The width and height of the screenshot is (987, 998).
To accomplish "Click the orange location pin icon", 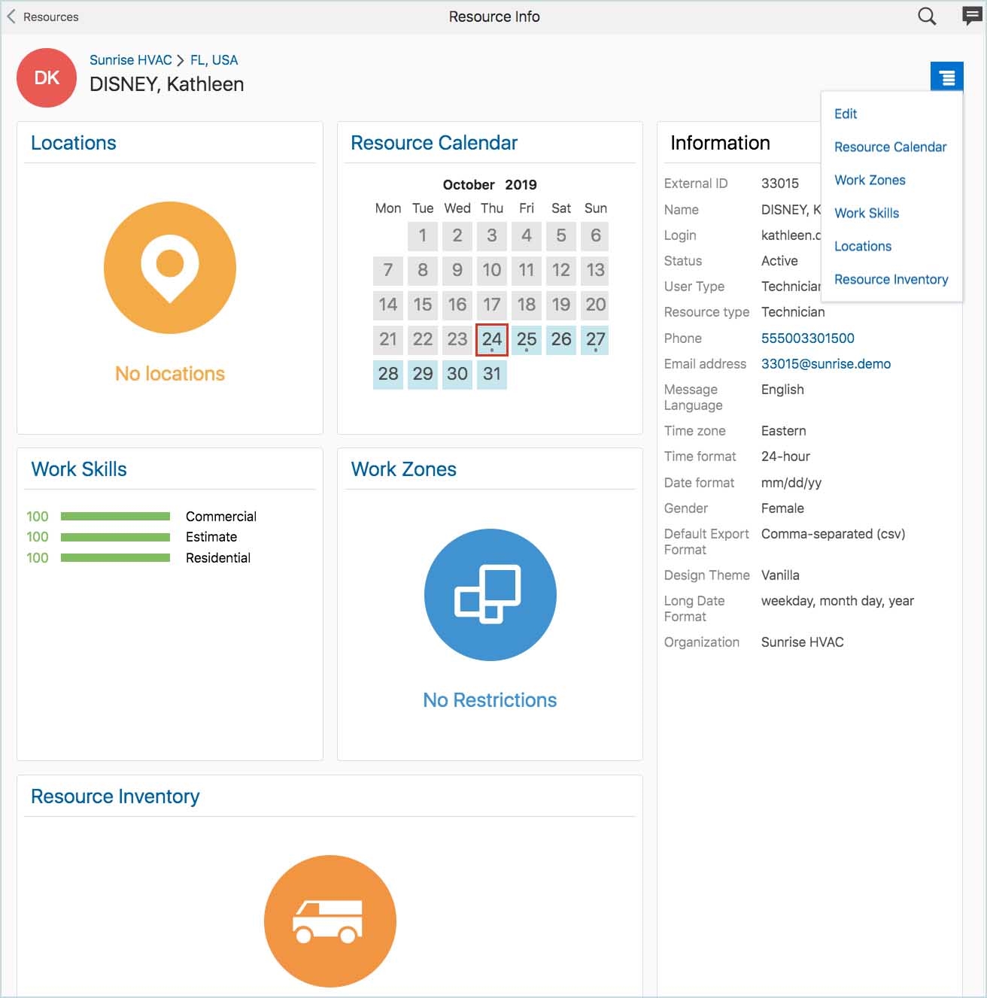I will pyautogui.click(x=170, y=268).
